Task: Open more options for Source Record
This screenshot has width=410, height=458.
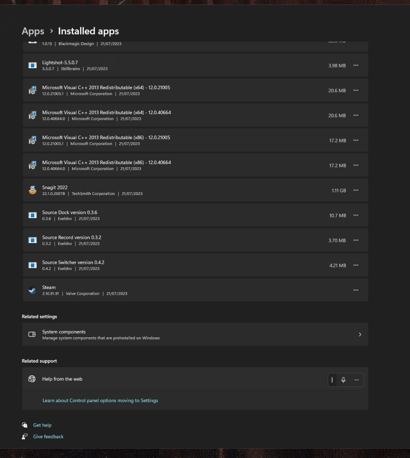Action: click(356, 240)
